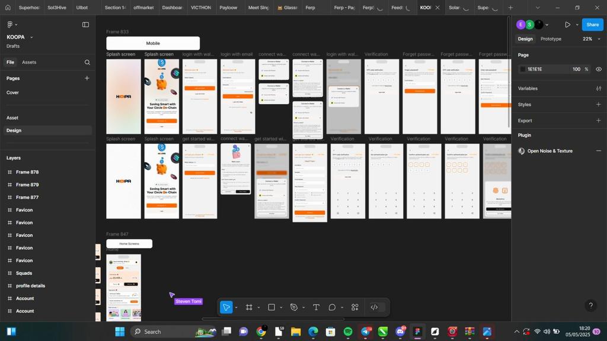Expand collaborators avatar list chevron

(x=547, y=25)
